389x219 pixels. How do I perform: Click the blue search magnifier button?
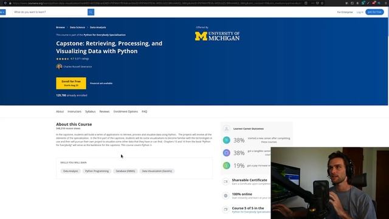tap(91, 12)
